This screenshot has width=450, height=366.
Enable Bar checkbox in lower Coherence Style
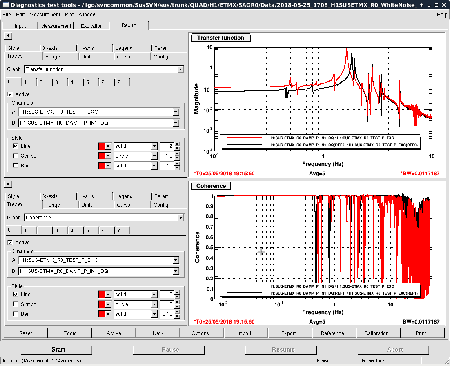coord(16,314)
